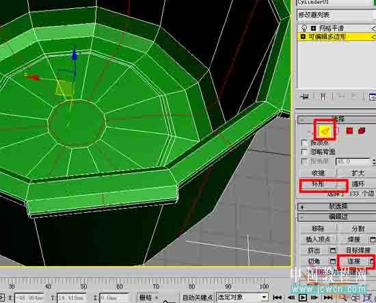Click the 切角 button

[314, 261]
